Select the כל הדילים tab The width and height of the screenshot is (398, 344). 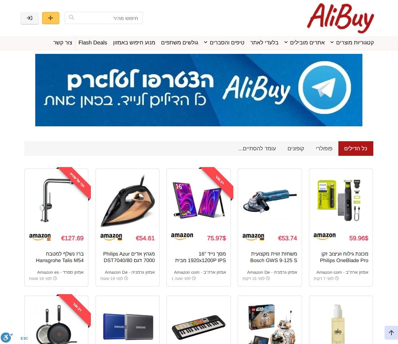(355, 149)
